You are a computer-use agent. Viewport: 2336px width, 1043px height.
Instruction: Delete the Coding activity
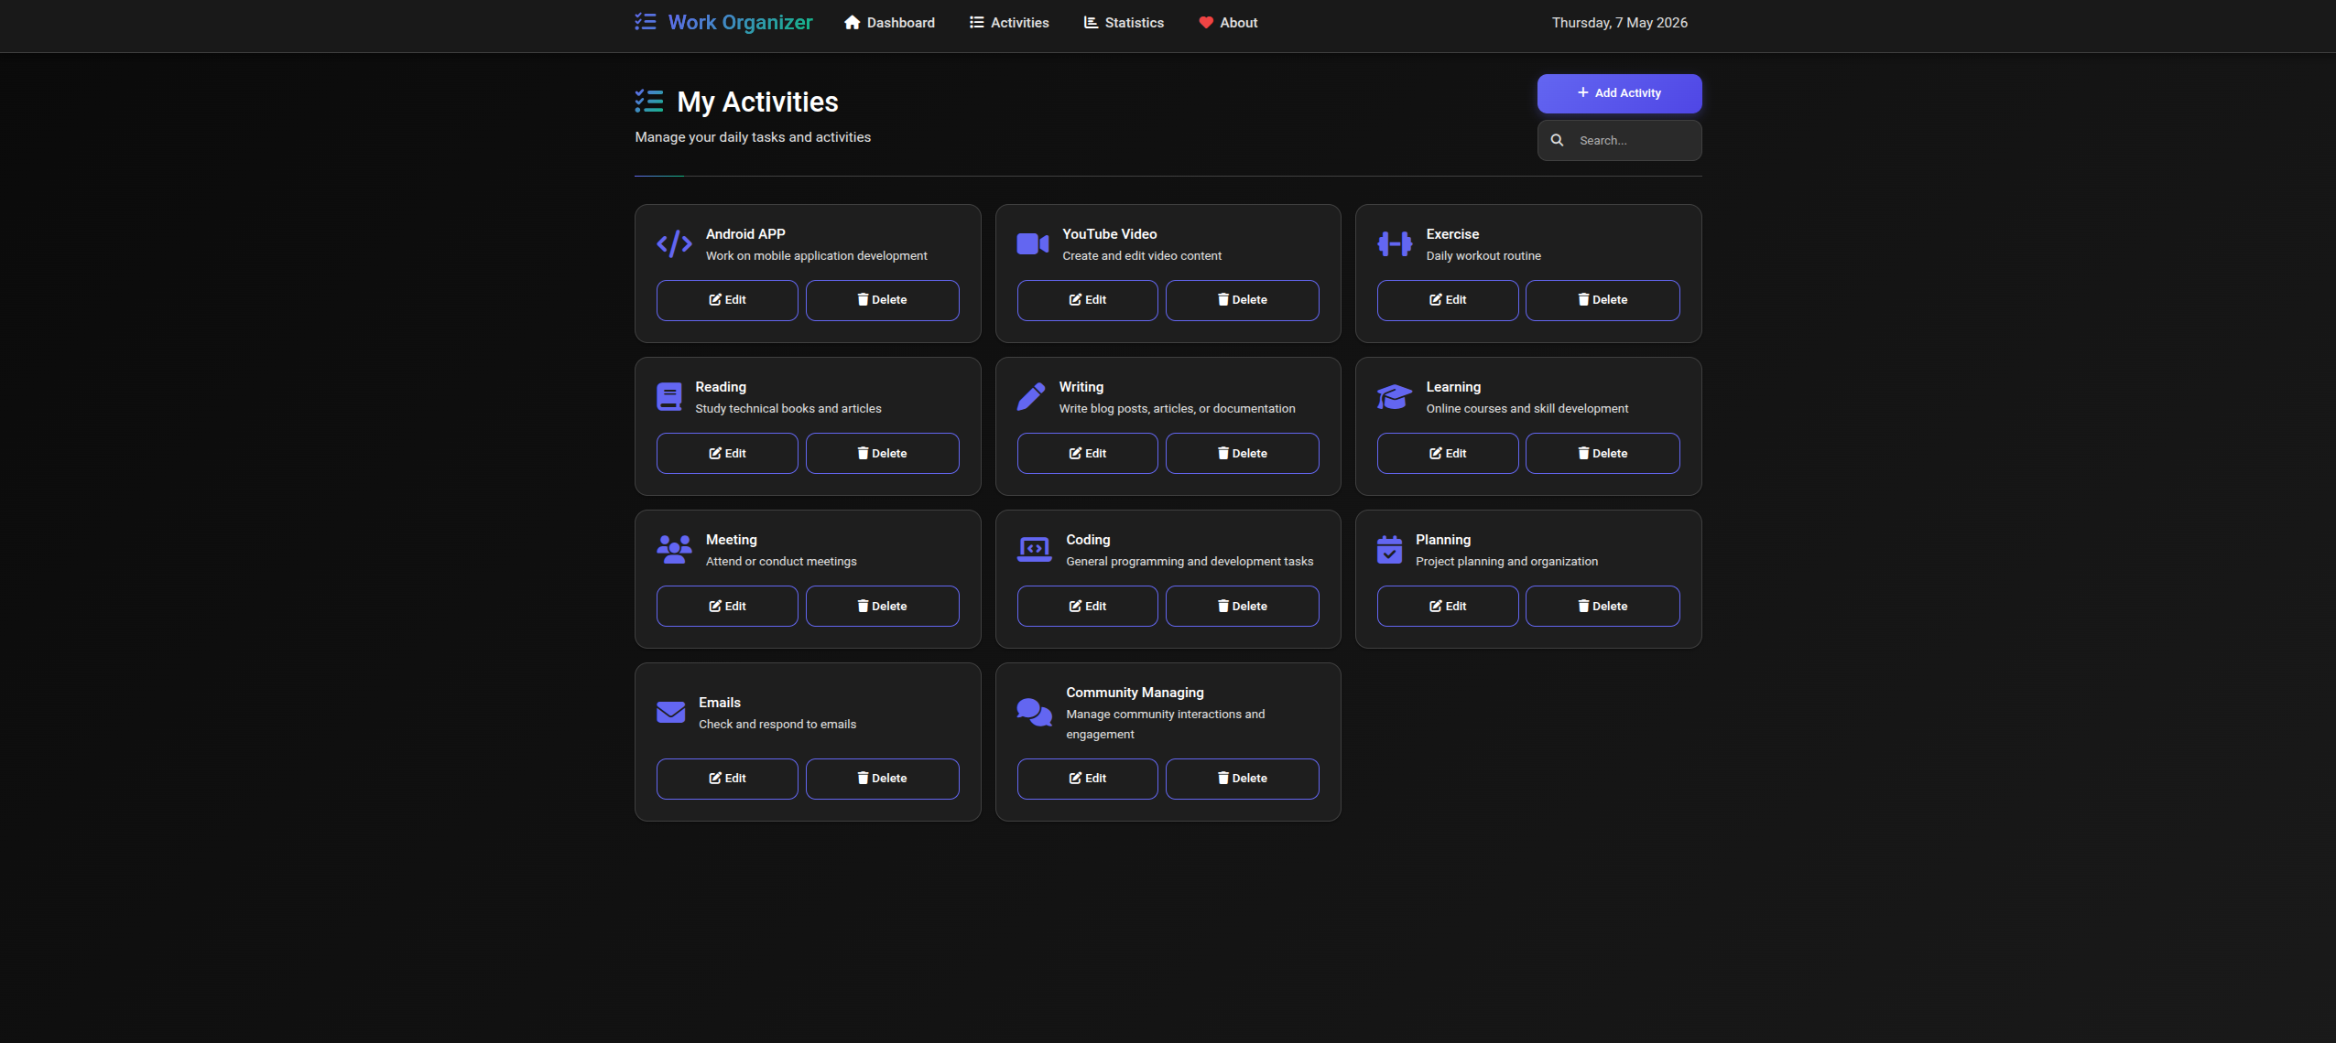pos(1242,607)
